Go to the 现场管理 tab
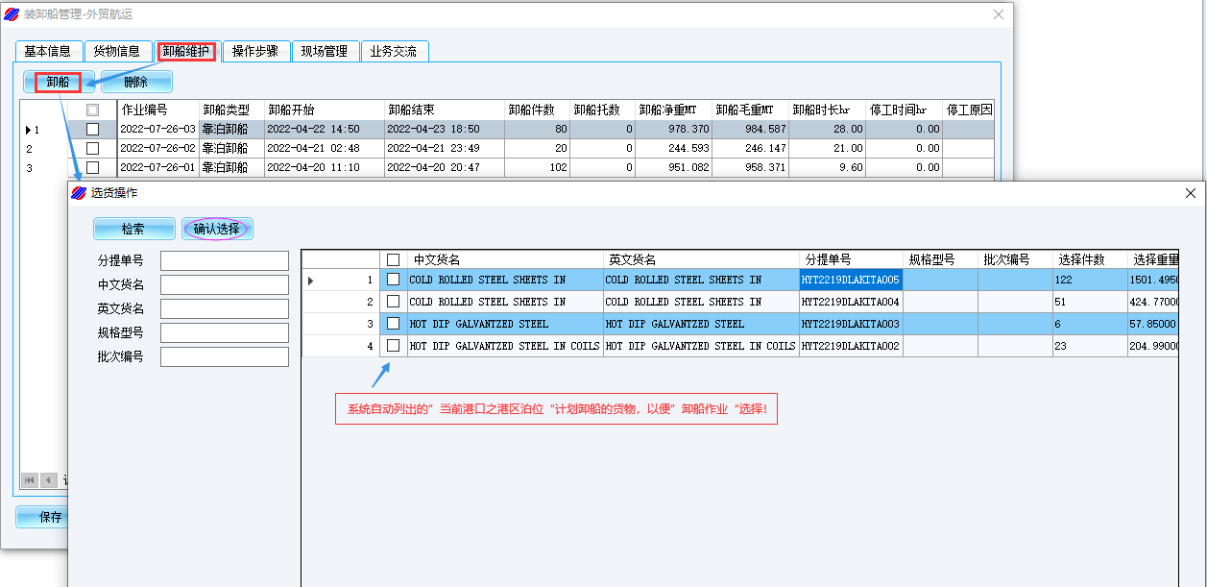1207x587 pixels. point(325,52)
